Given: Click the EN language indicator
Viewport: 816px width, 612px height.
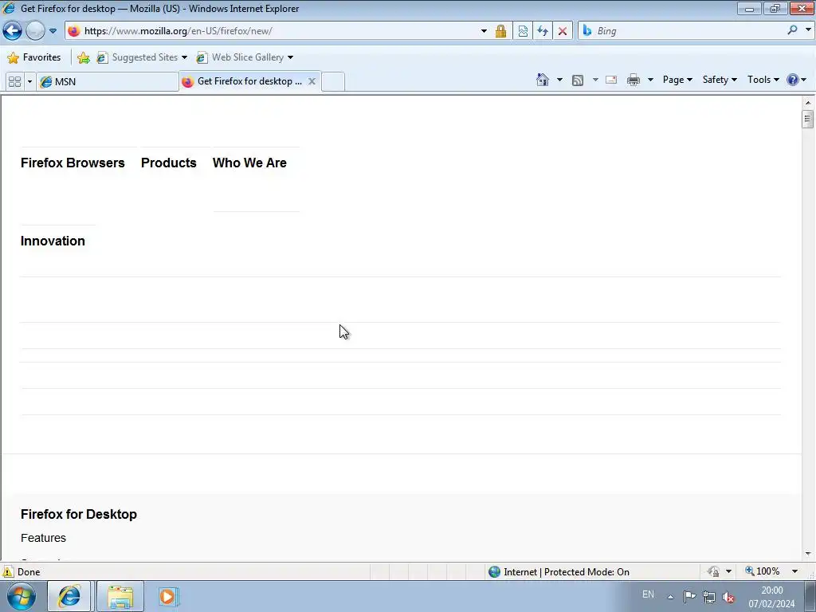Looking at the screenshot, I should (648, 594).
